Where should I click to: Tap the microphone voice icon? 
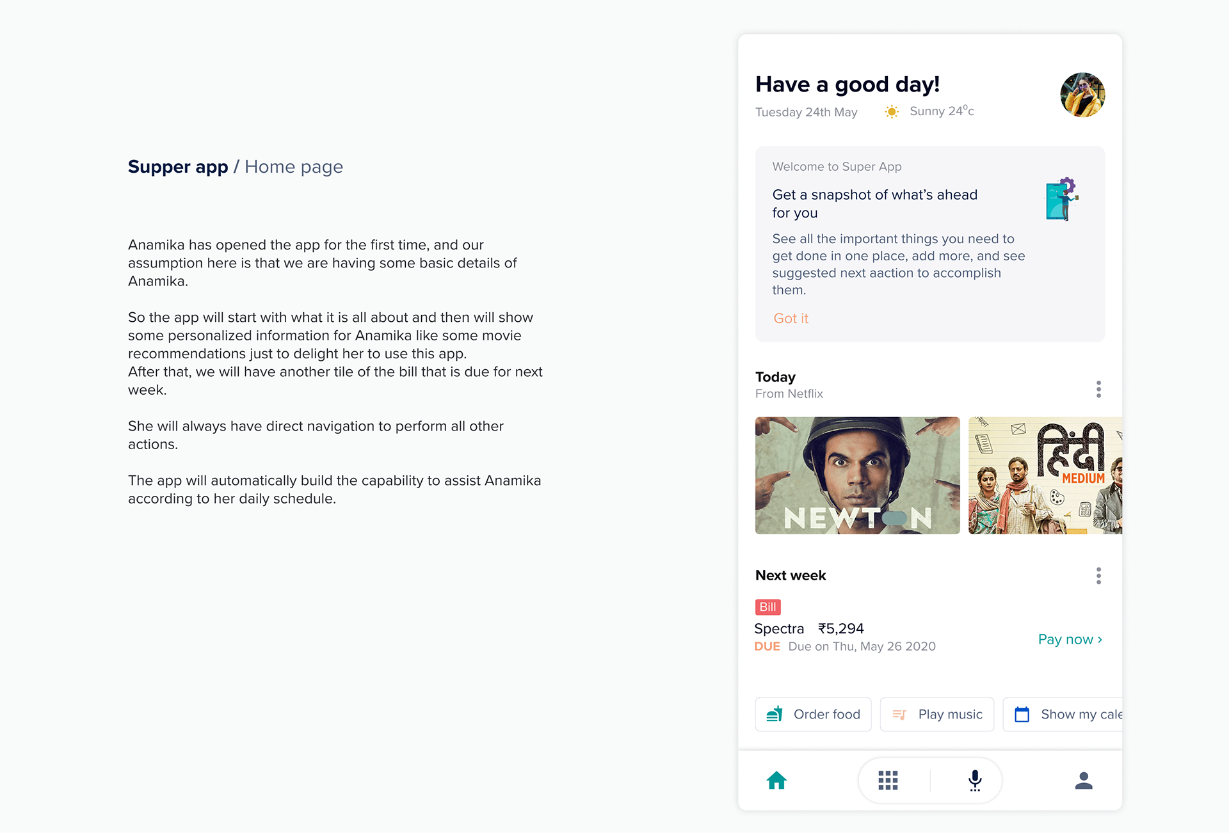pos(975,781)
